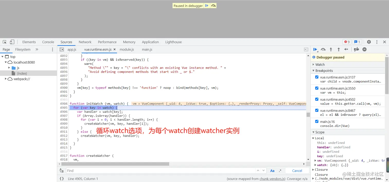Viewport: 389px width, 182px height.
Task: Uncheck breakpoint vue.runtime.esm.js:8467
Action: 317,110
